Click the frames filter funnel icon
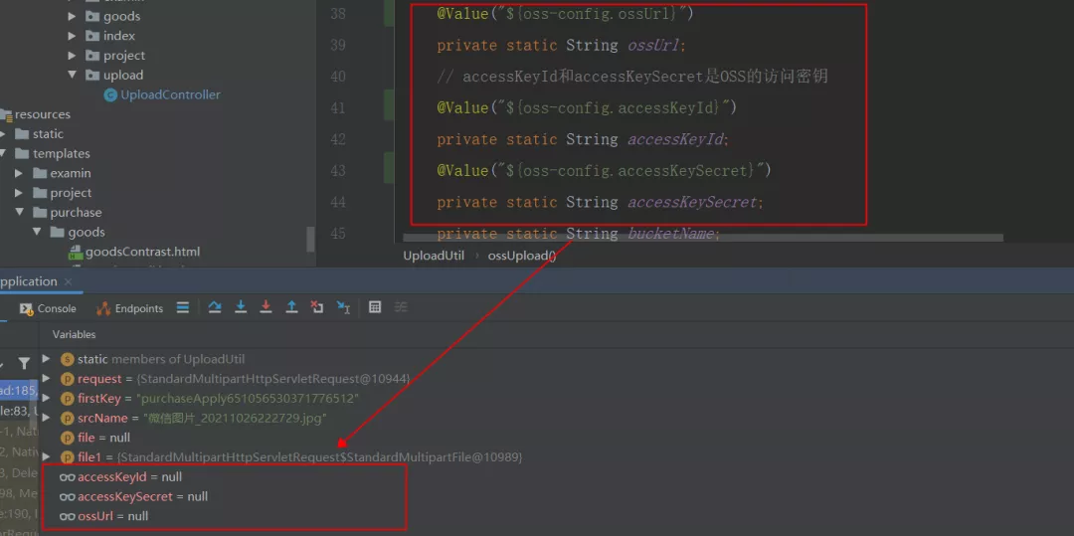This screenshot has height=536, width=1074. pyautogui.click(x=24, y=364)
